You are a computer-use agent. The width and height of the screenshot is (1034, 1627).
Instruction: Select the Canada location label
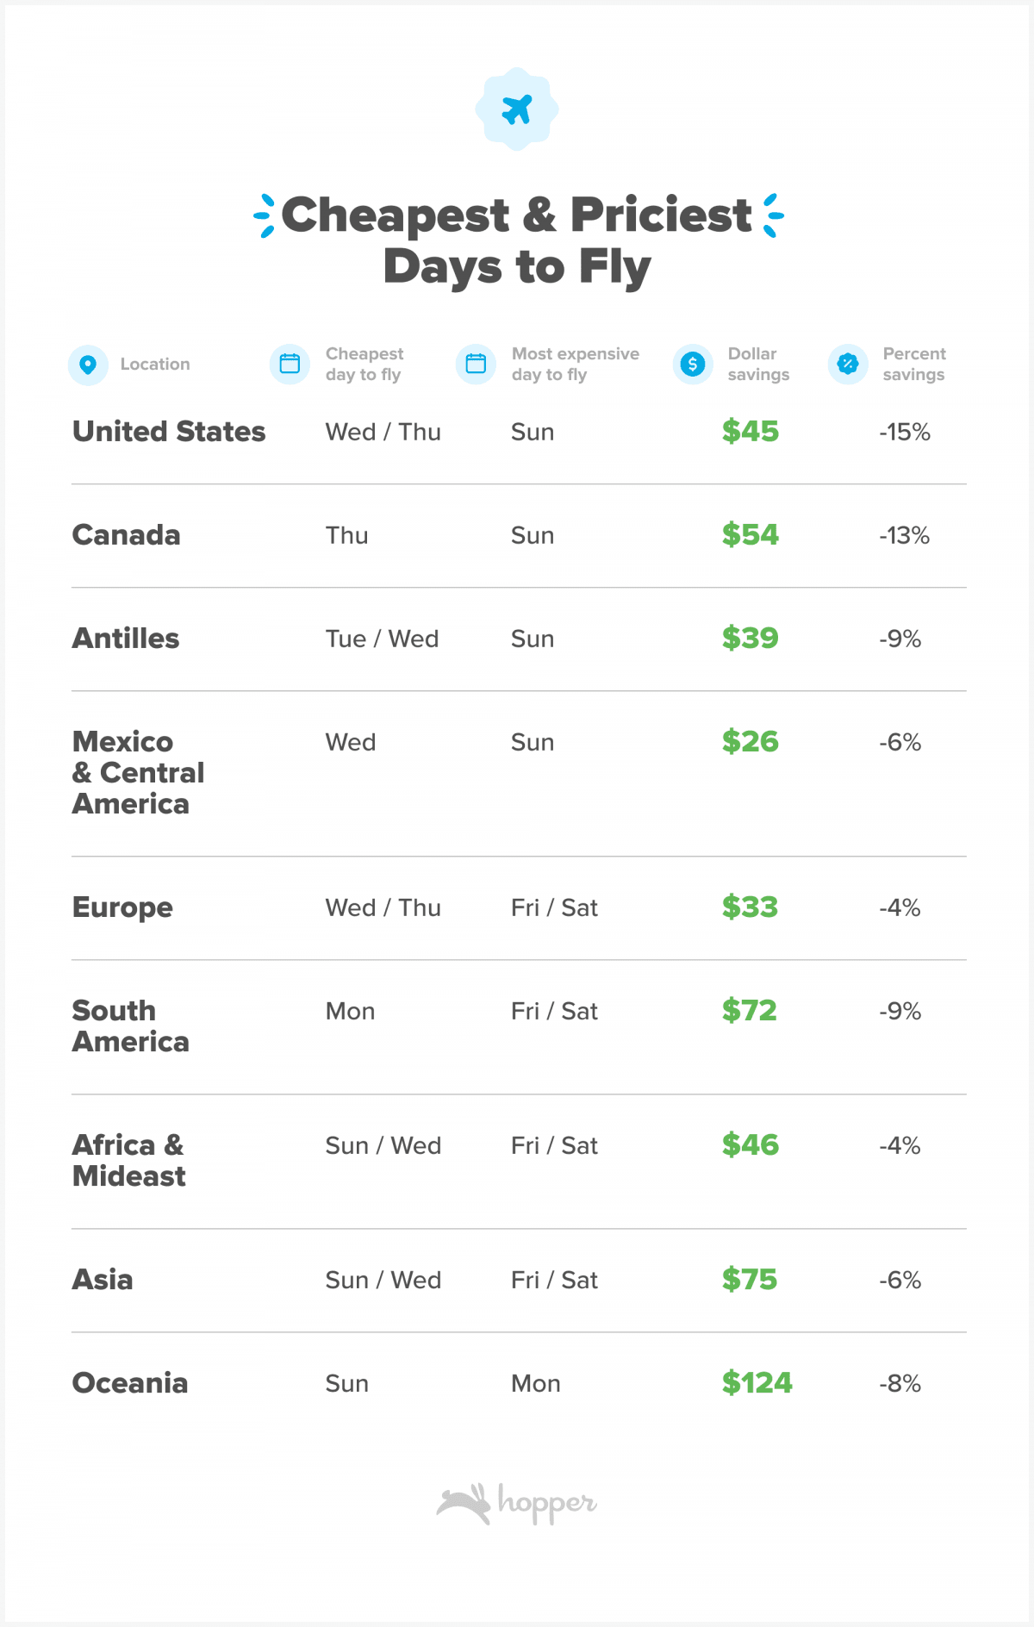point(126,534)
